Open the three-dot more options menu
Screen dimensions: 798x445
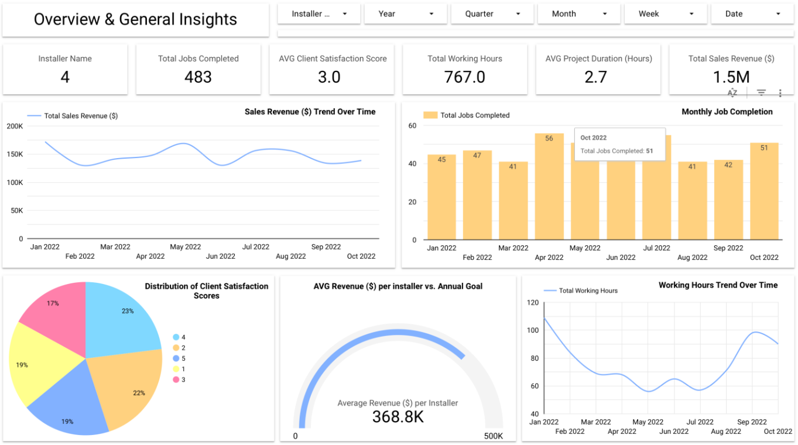pyautogui.click(x=780, y=93)
